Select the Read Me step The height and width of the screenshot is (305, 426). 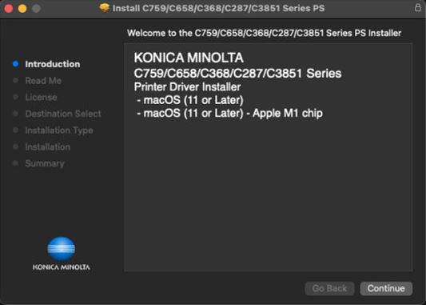click(43, 81)
